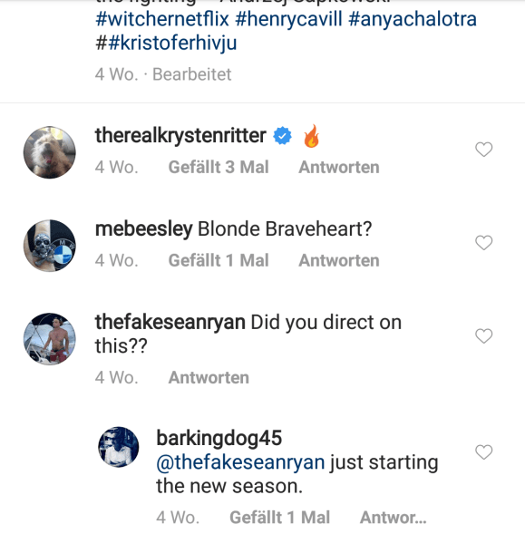Open the ##kristoferhivju hashtag
The width and height of the screenshot is (525, 553).
166,43
